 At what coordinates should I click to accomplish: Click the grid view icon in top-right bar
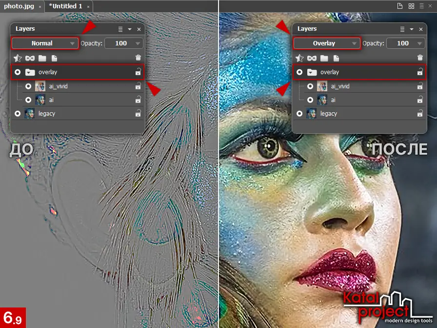411,6
